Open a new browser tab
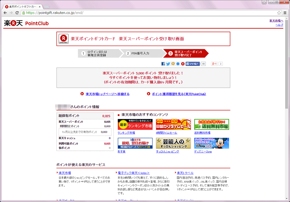The width and height of the screenshot is (290, 202). click(46, 7)
